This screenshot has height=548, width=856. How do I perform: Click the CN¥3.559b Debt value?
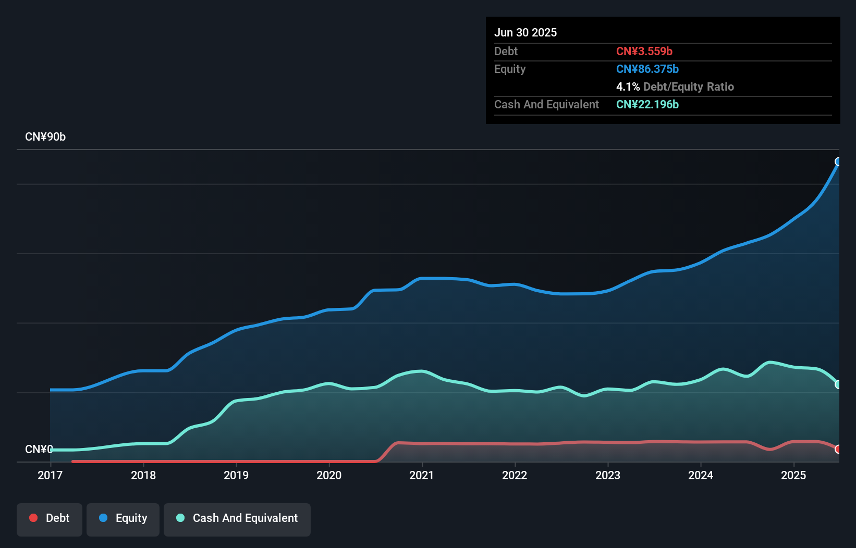644,51
